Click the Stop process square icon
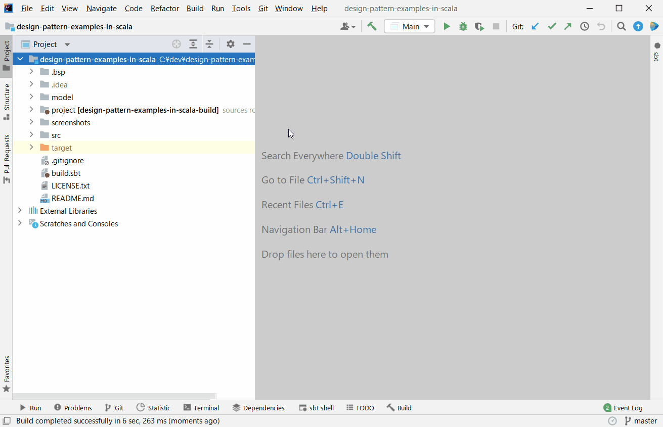Image resolution: width=663 pixels, height=427 pixels. coord(496,26)
